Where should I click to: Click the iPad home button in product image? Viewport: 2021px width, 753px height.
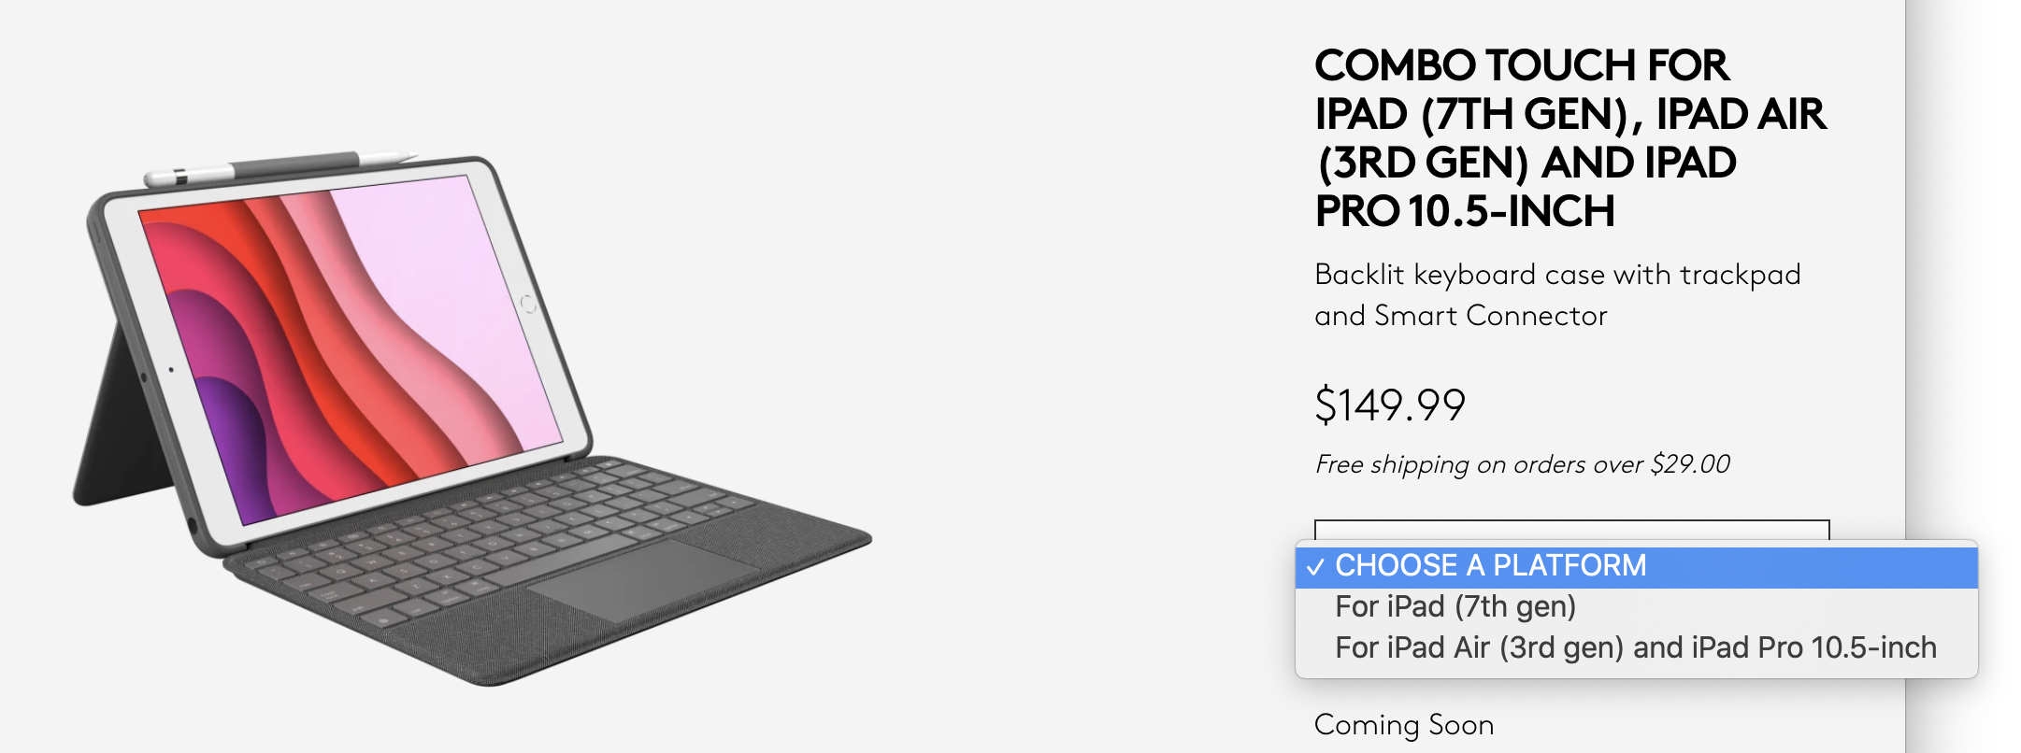528,304
